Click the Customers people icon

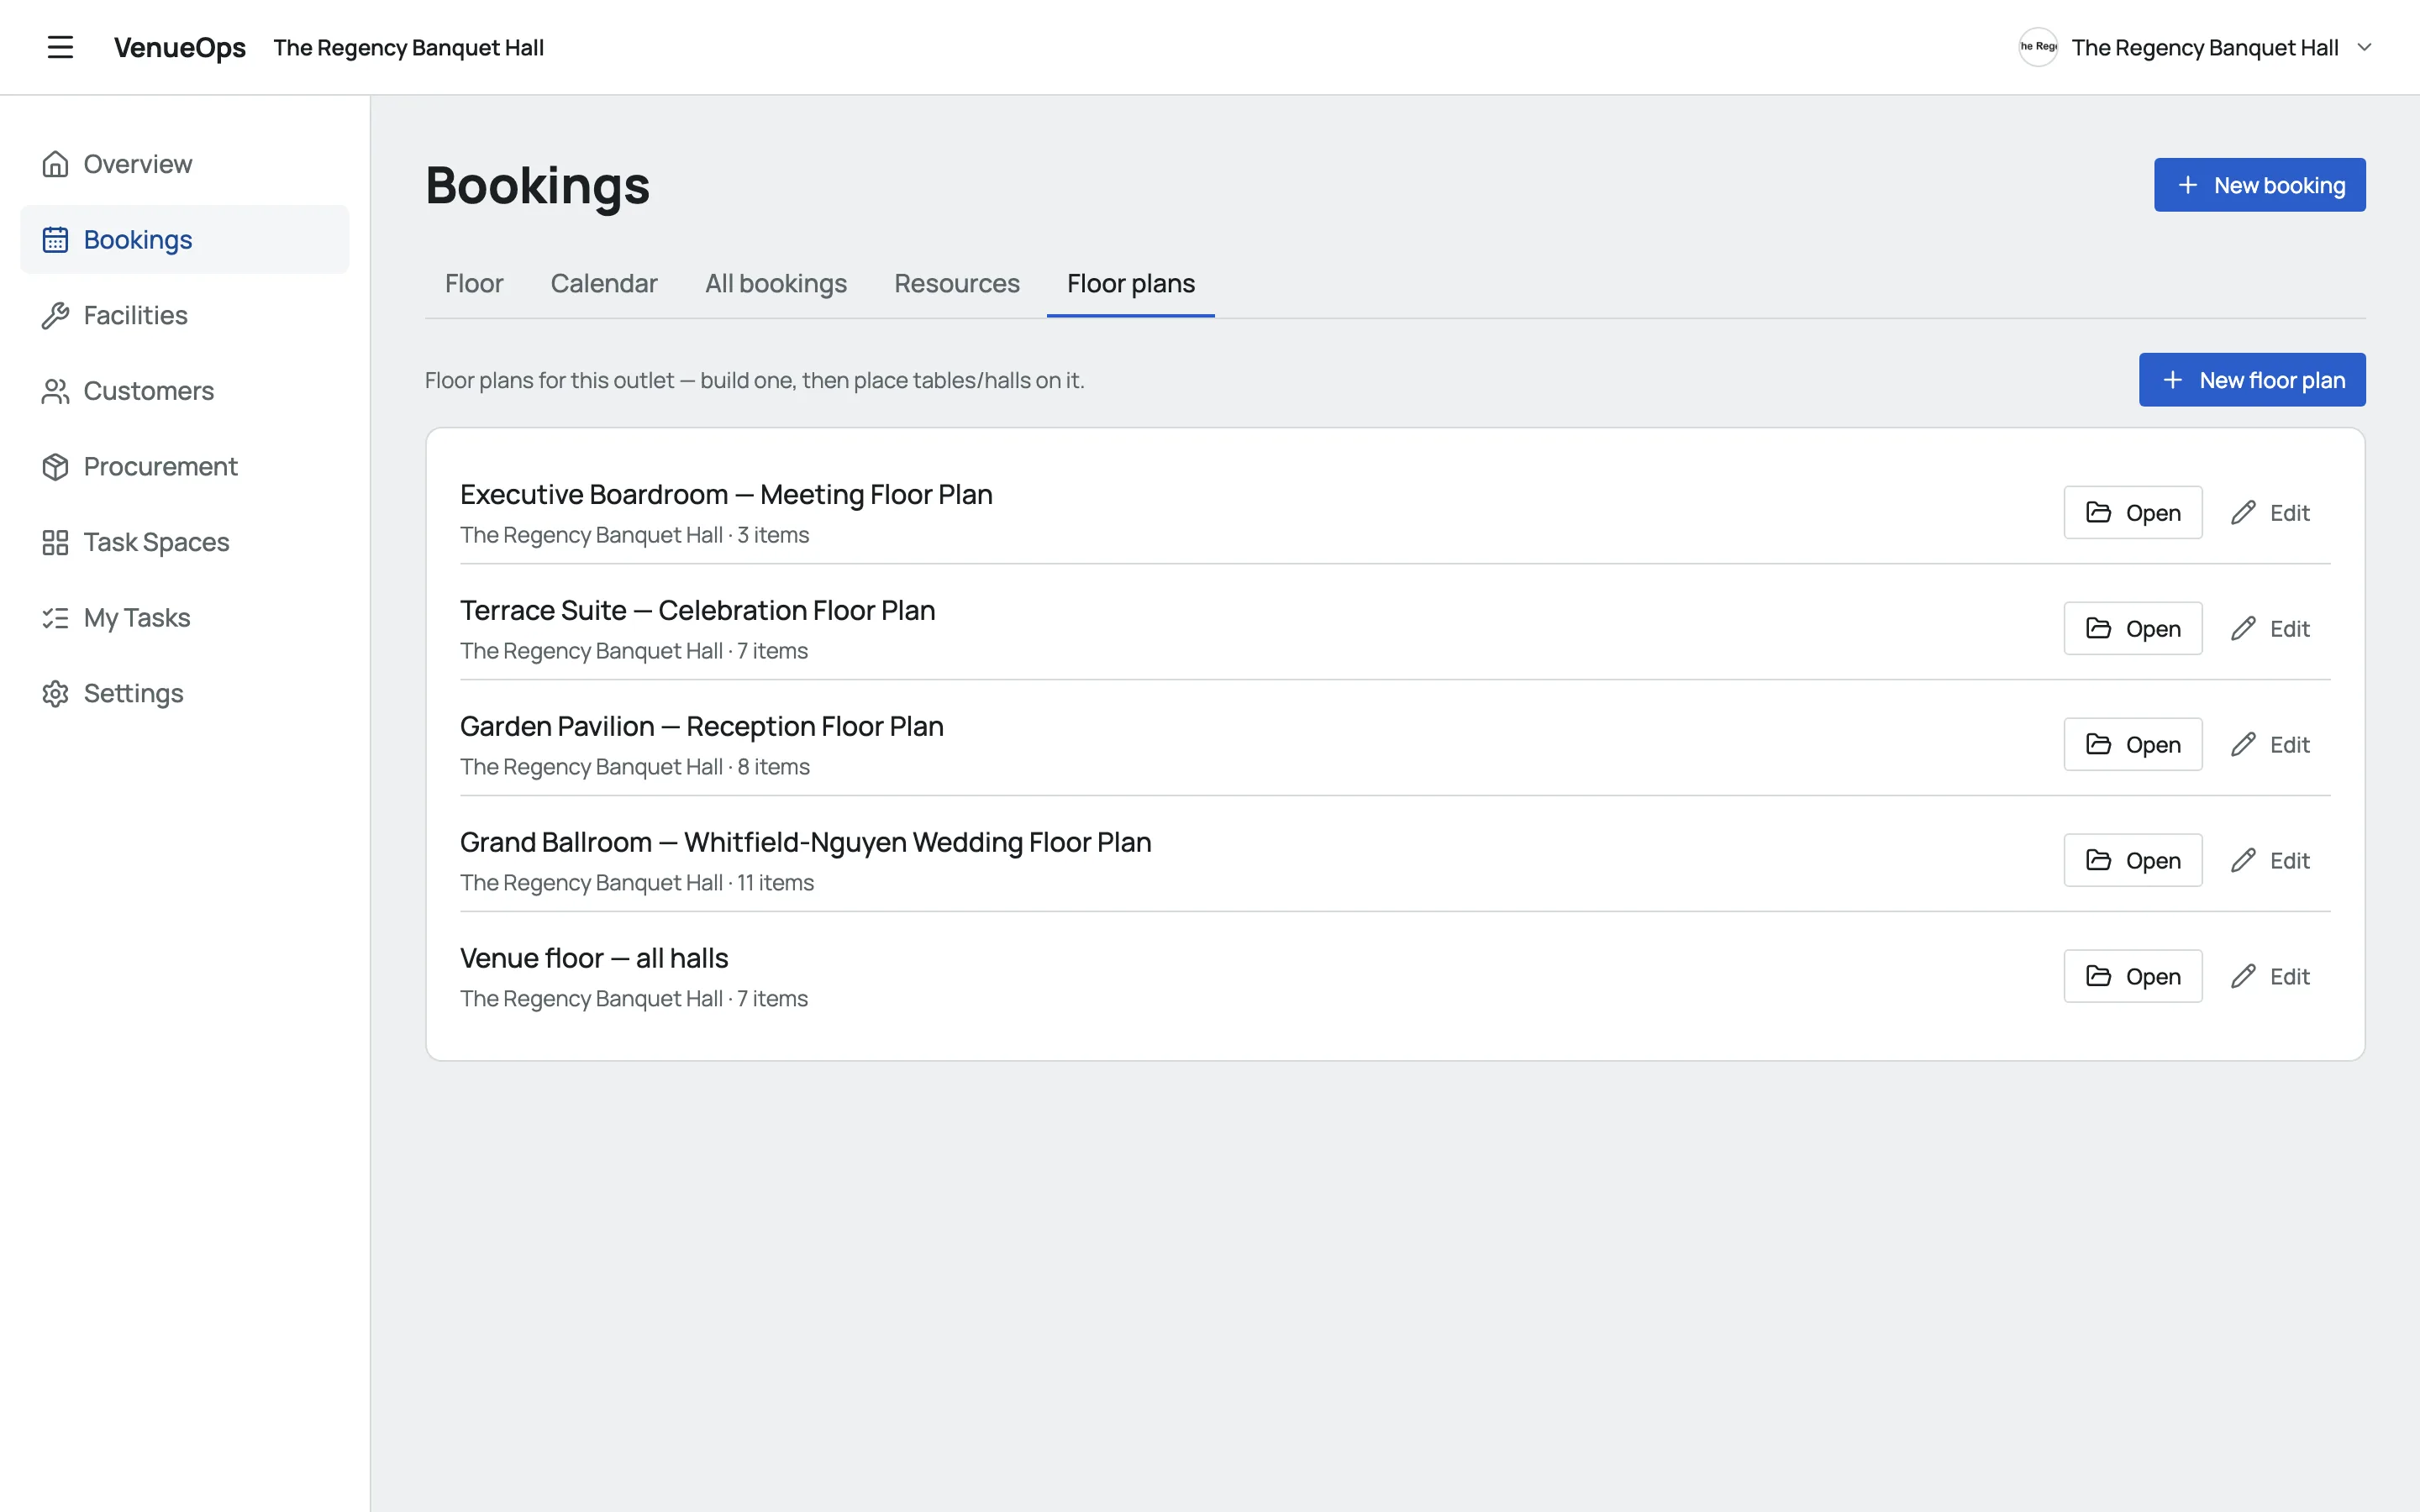(x=55, y=391)
